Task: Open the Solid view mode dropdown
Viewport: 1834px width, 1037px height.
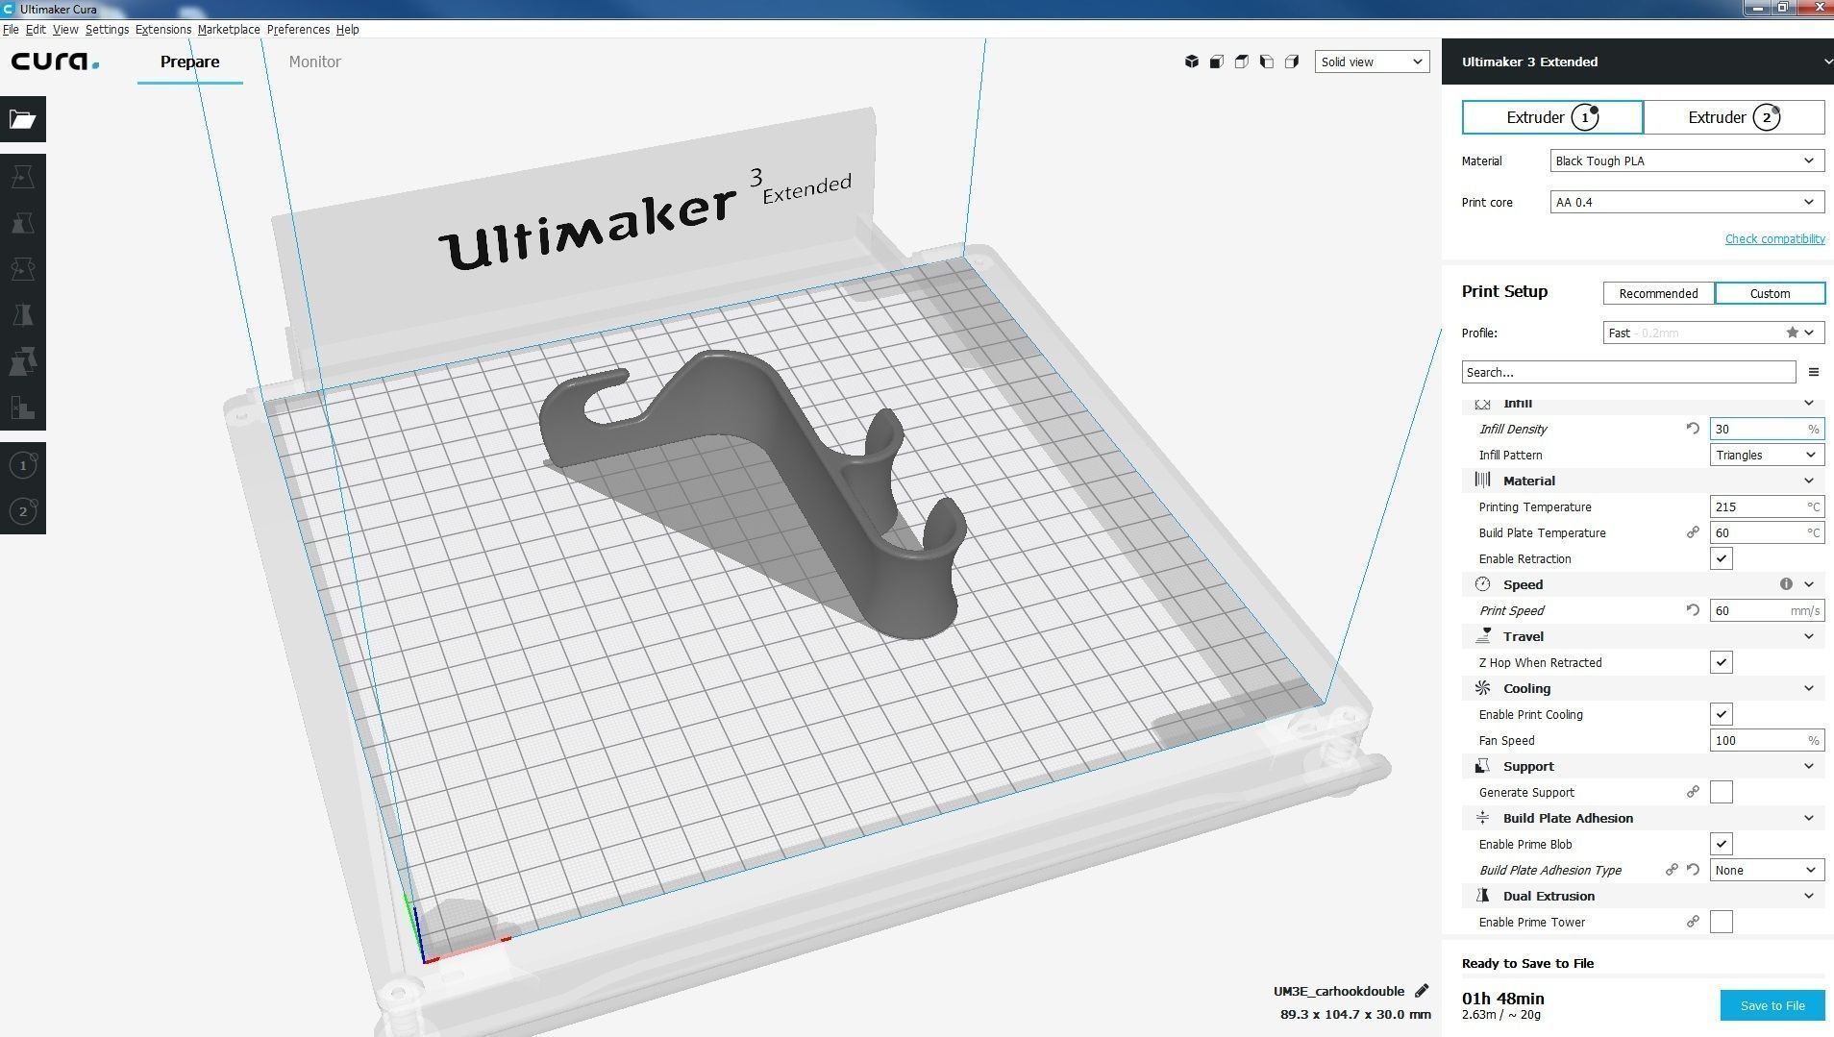Action: pyautogui.click(x=1372, y=62)
